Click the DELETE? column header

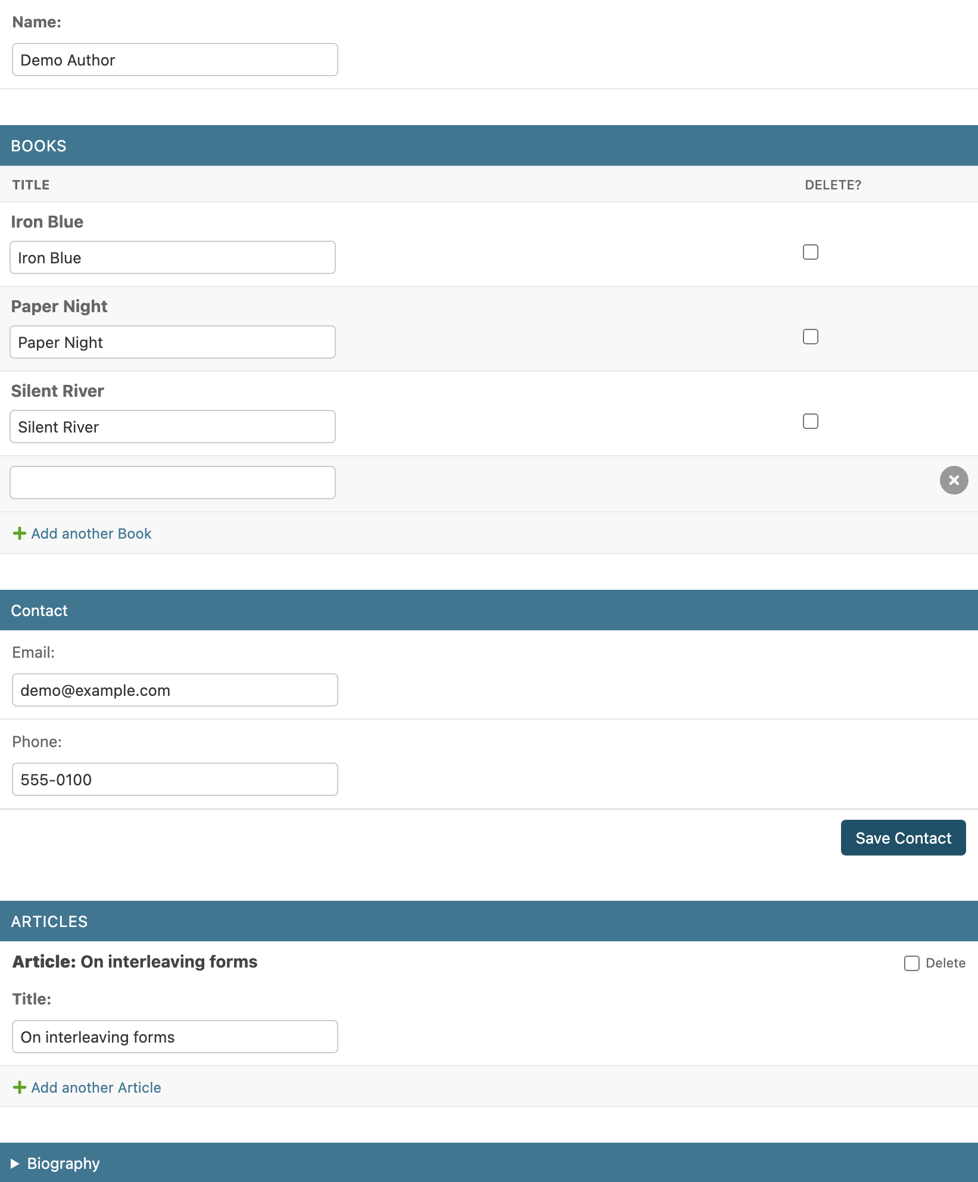tap(833, 185)
